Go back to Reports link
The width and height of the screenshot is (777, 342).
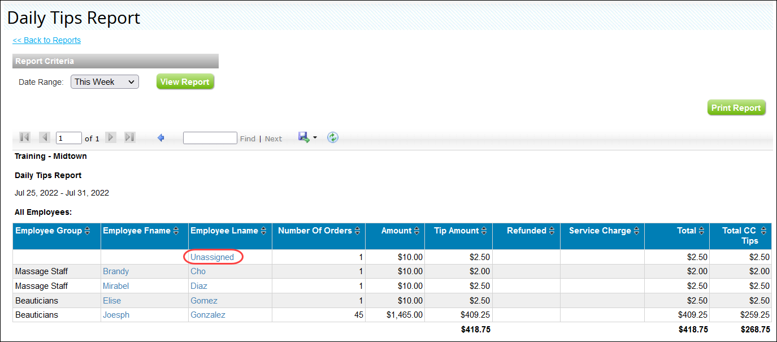[x=47, y=40]
